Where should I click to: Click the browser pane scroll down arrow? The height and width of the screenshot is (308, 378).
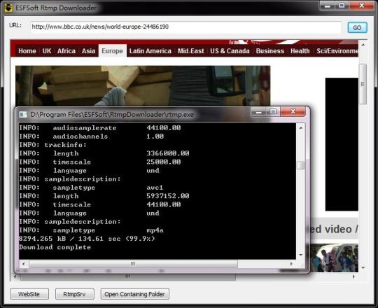(x=363, y=267)
